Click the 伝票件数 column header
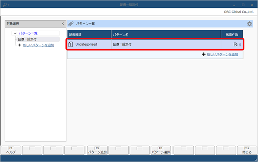The height and width of the screenshot is (162, 258). [x=232, y=35]
